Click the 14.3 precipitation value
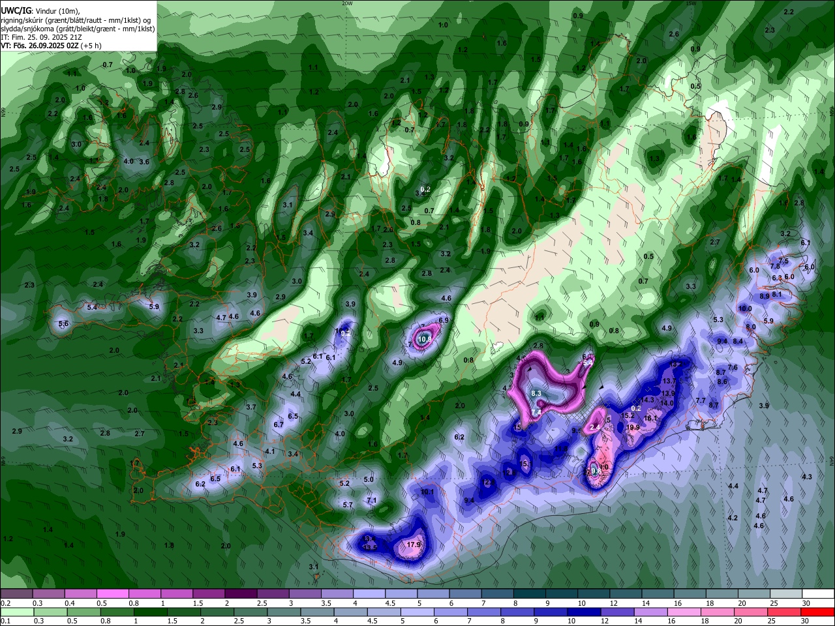 (647, 400)
